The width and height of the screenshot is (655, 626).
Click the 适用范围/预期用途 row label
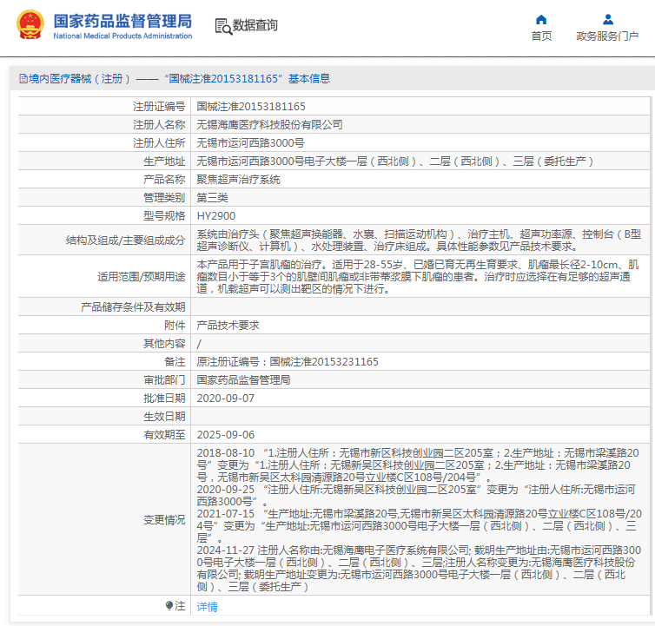tap(142, 276)
